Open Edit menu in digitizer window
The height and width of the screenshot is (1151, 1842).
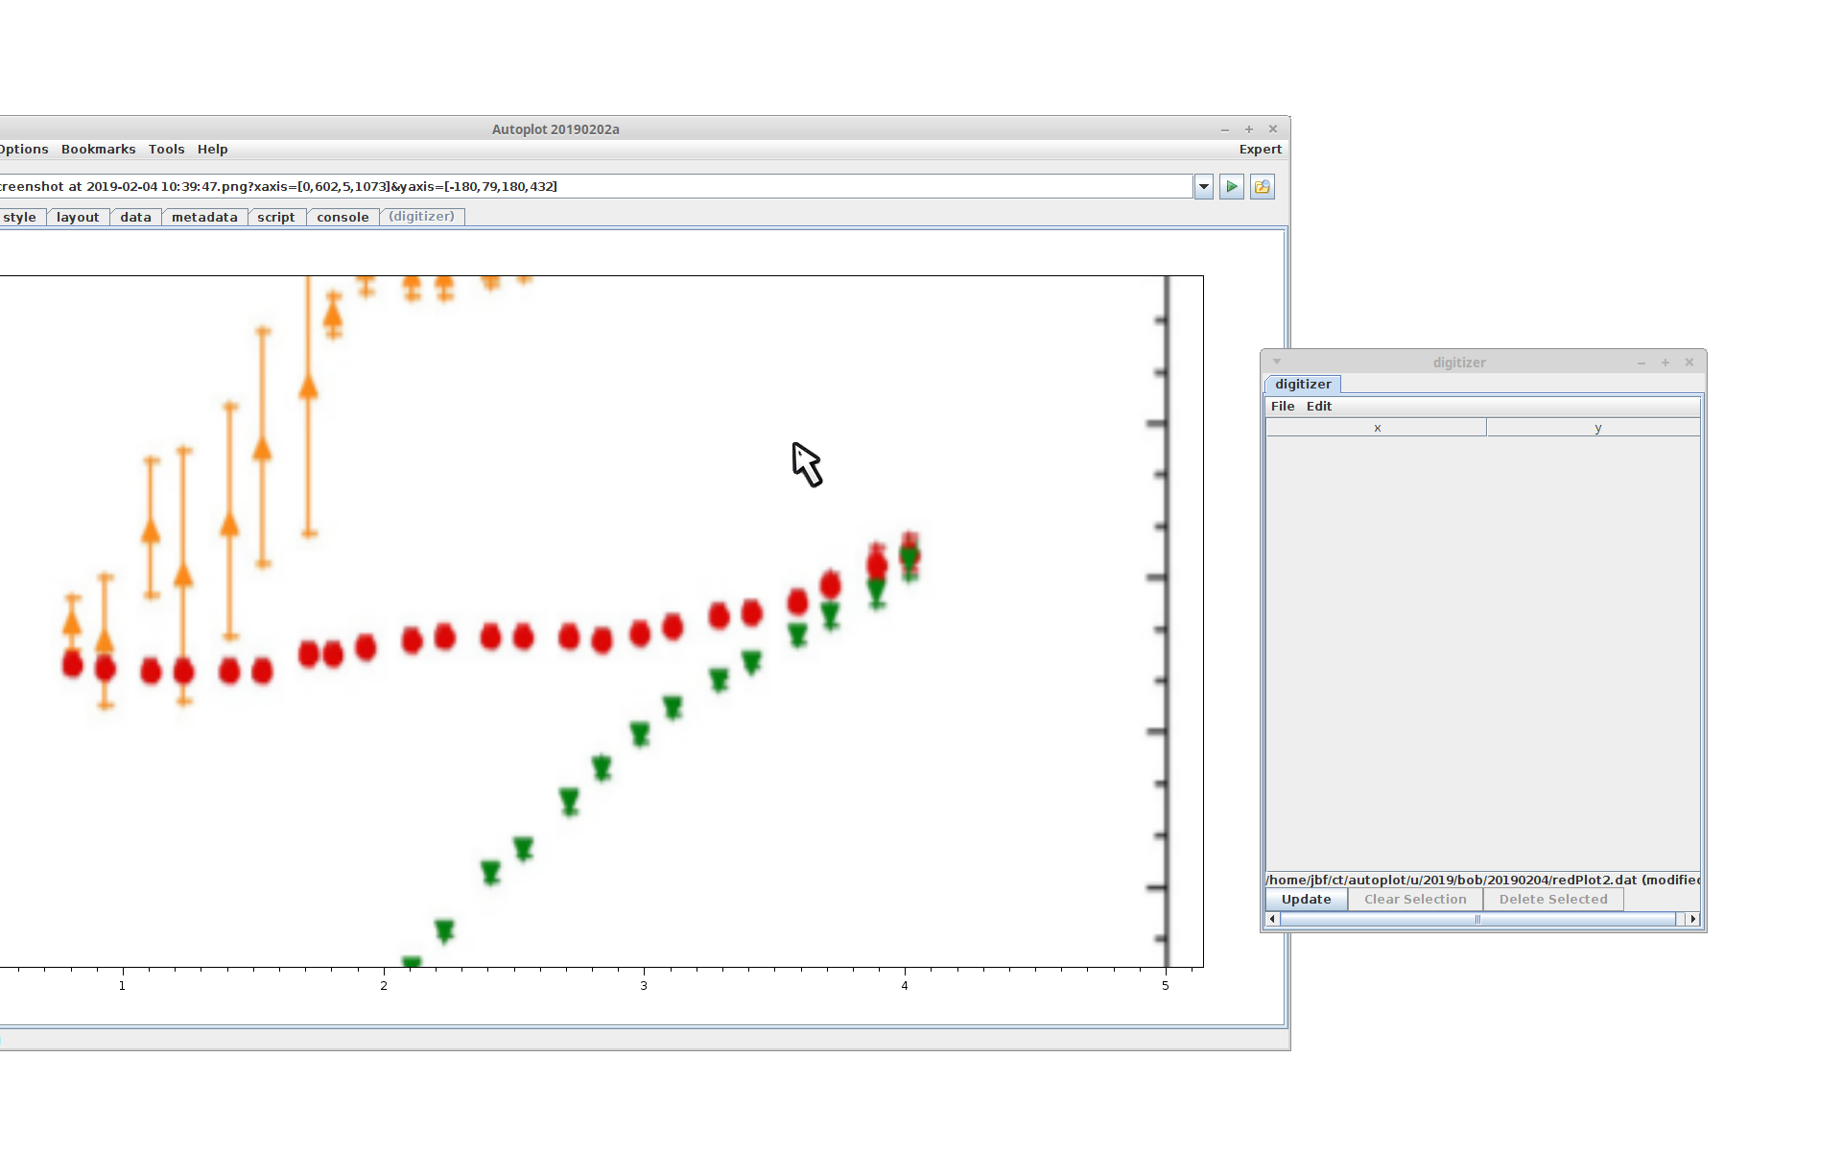pos(1319,407)
